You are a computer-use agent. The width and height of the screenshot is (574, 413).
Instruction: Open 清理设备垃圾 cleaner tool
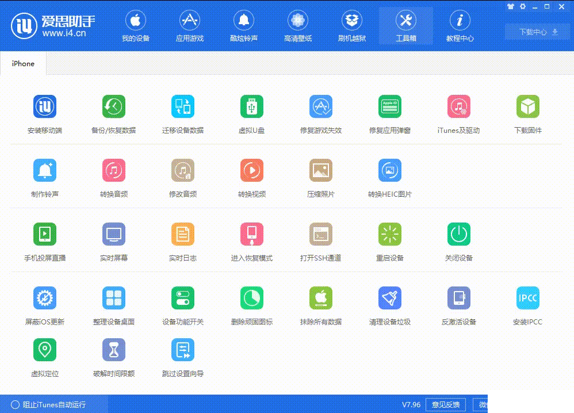click(390, 298)
